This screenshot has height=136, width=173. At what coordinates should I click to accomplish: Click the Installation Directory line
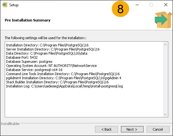point(47,45)
